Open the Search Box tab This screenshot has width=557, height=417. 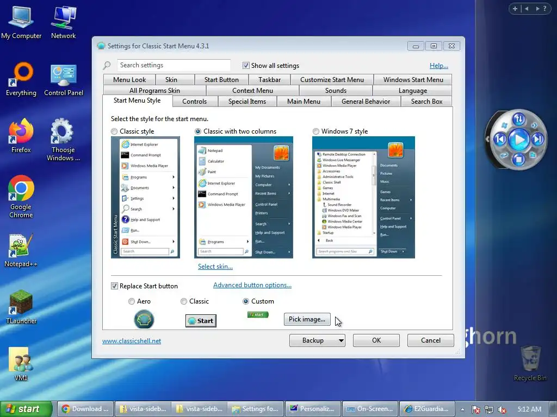[x=426, y=102]
